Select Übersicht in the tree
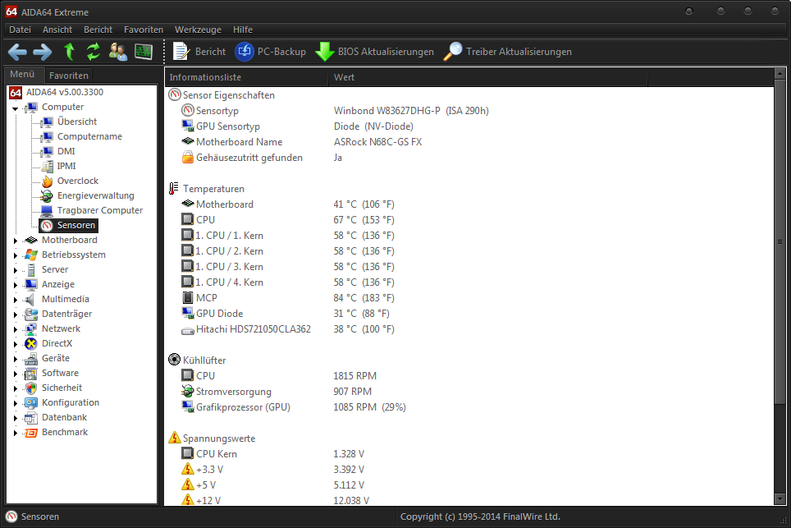The width and height of the screenshot is (791, 528). pos(76,122)
